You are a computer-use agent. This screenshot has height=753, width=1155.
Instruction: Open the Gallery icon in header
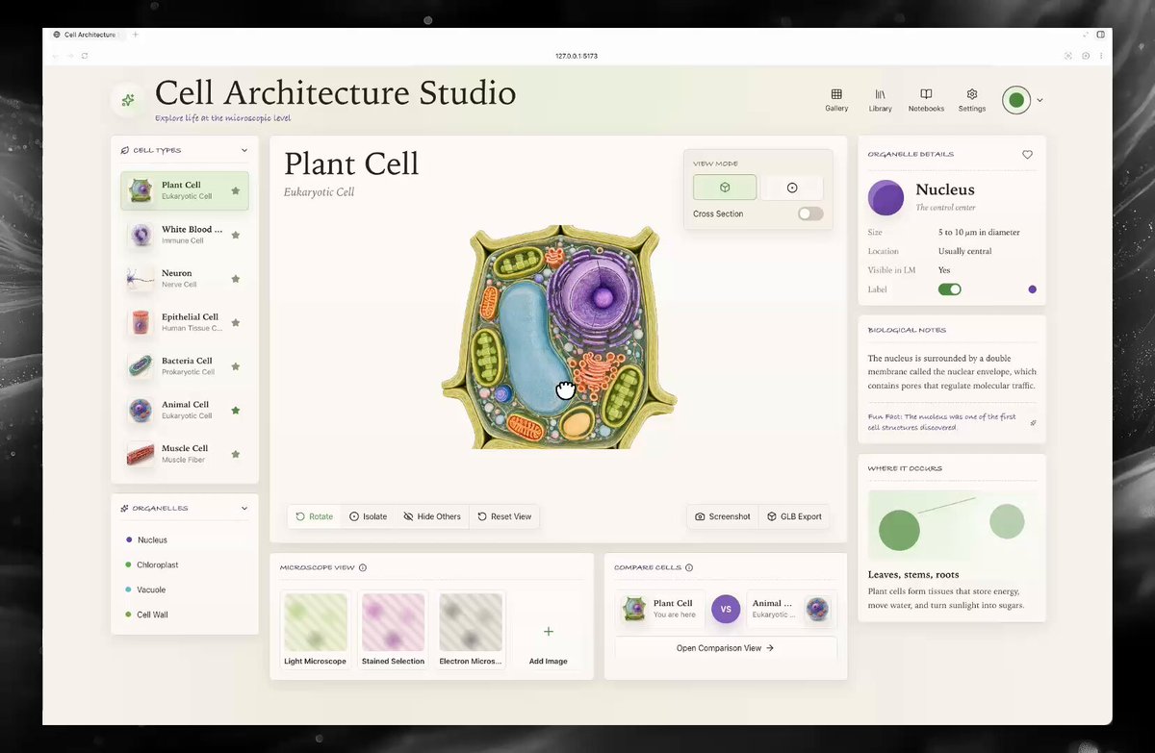(x=836, y=100)
